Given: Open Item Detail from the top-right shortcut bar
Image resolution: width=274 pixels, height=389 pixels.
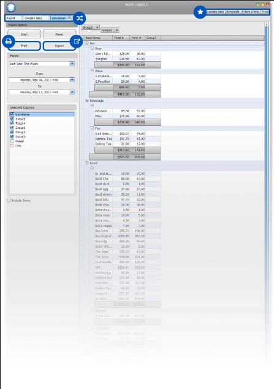Looking at the screenshot, I should [233, 12].
